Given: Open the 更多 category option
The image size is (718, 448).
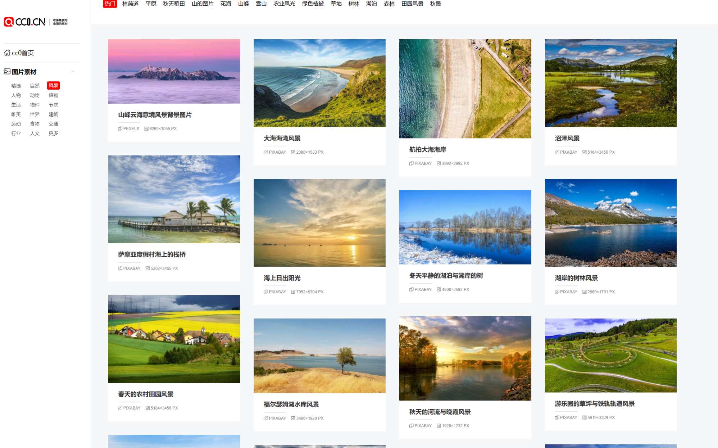Looking at the screenshot, I should click(x=53, y=133).
